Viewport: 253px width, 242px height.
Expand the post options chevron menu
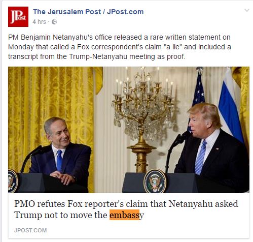coord(247,10)
